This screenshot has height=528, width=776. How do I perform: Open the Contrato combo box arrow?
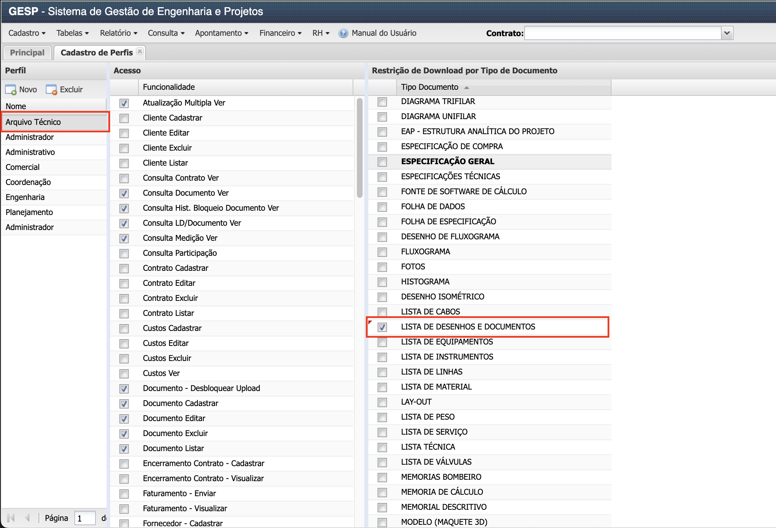tap(727, 33)
